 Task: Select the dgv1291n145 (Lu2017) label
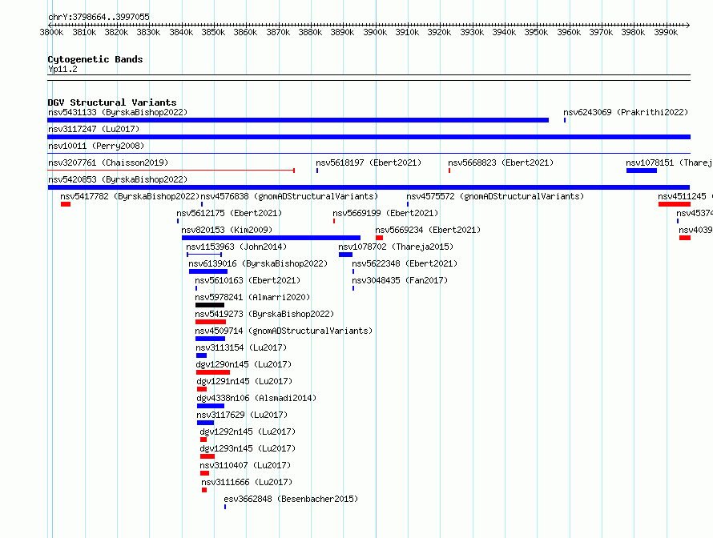[x=244, y=381]
